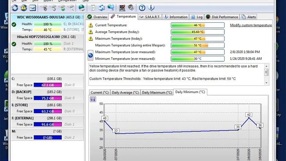Click the green check icon for Hitachi disk

[14, 44]
